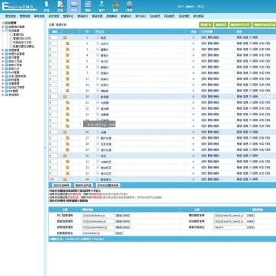The image size is (276, 276).
Task: Expand the TAGS管理 tree node
Action: click(x=3, y=72)
